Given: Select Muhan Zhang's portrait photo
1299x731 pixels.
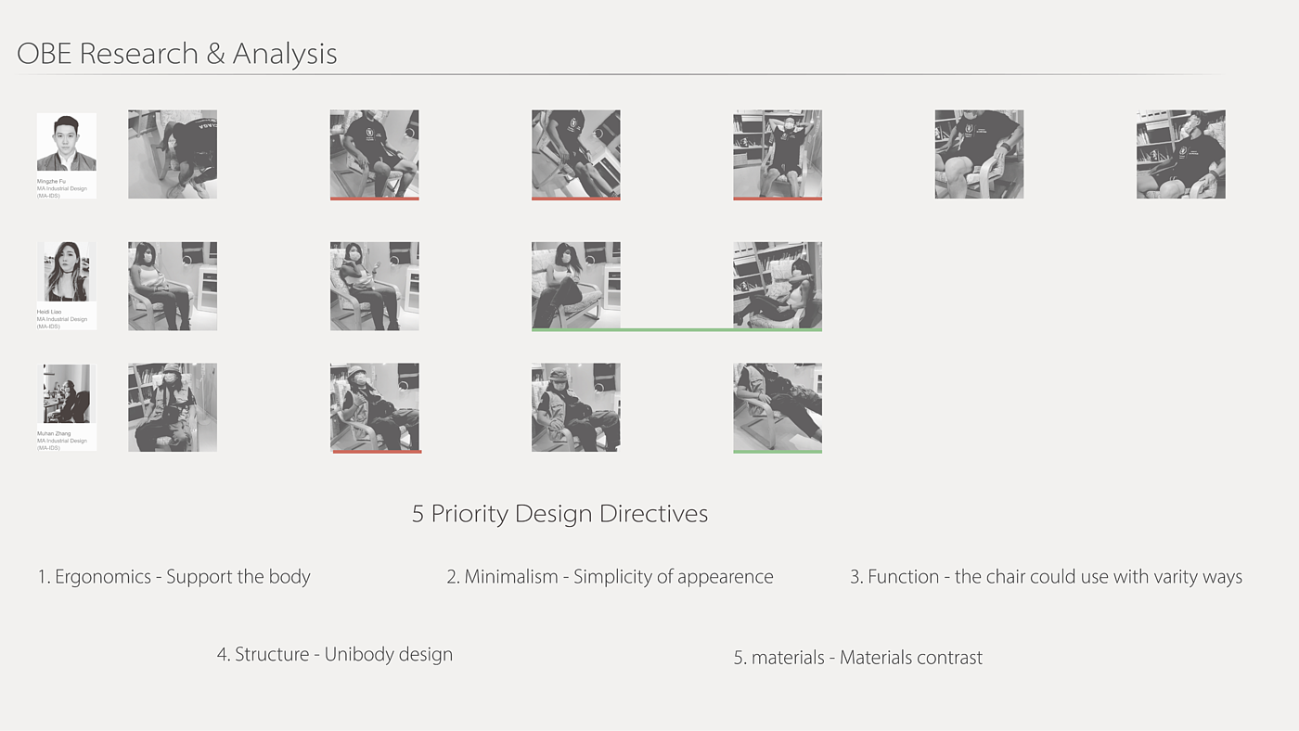Looking at the screenshot, I should coord(67,393).
